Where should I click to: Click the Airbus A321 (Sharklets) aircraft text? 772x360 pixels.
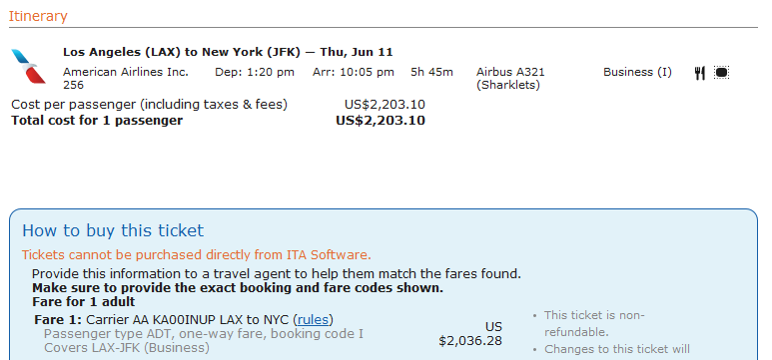(510, 79)
